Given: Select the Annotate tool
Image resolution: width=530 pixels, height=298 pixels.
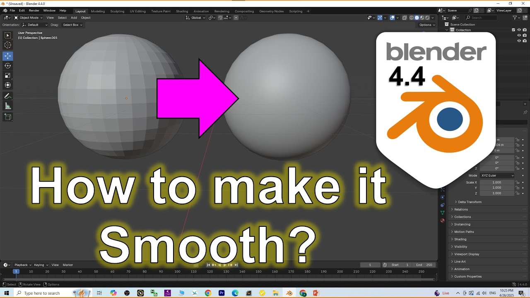Looking at the screenshot, I should (x=7, y=96).
